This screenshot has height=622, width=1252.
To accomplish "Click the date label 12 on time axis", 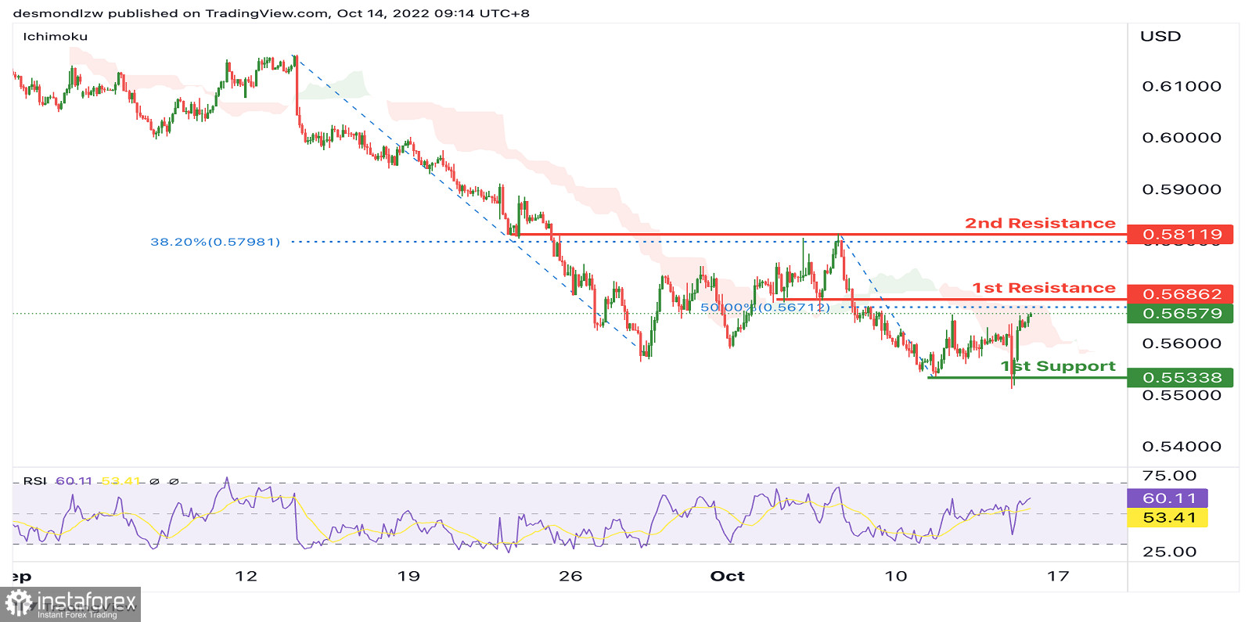I will (x=246, y=577).
